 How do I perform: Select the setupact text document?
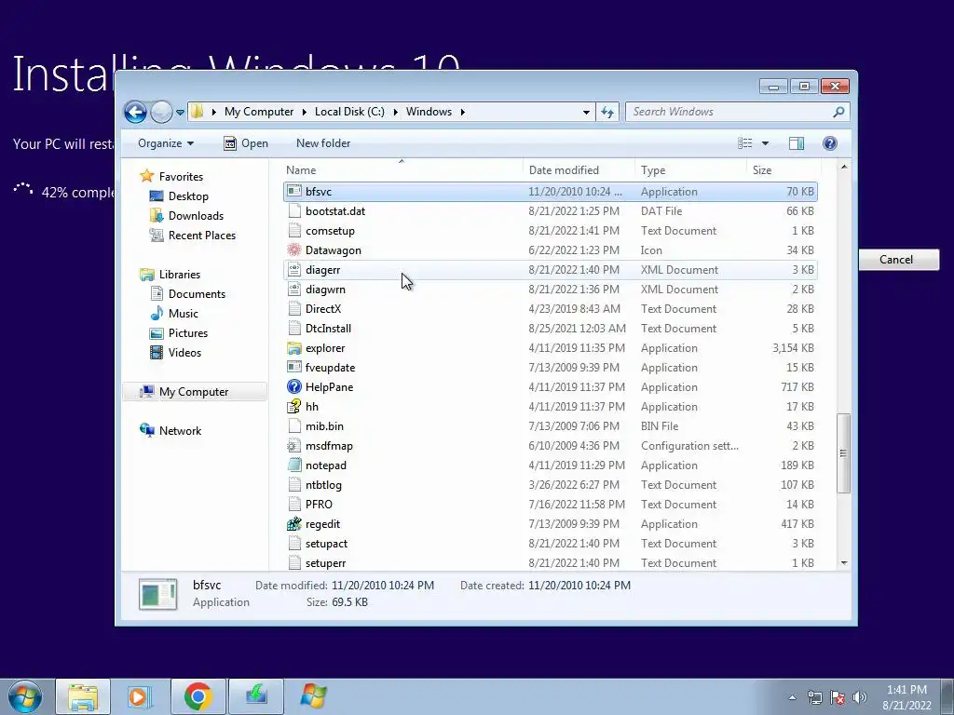pos(550,544)
